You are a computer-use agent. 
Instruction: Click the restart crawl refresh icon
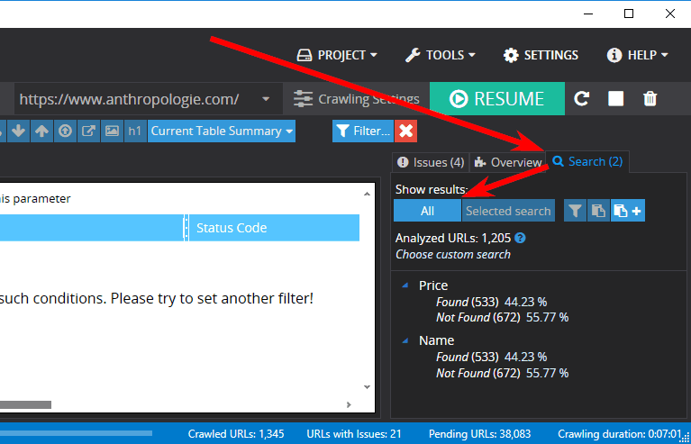(582, 99)
